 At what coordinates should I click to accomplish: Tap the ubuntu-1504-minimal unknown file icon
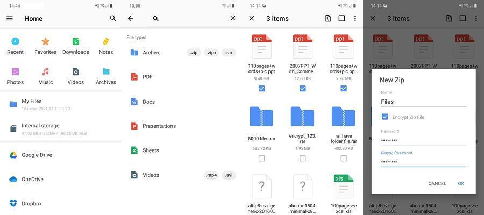(302, 187)
